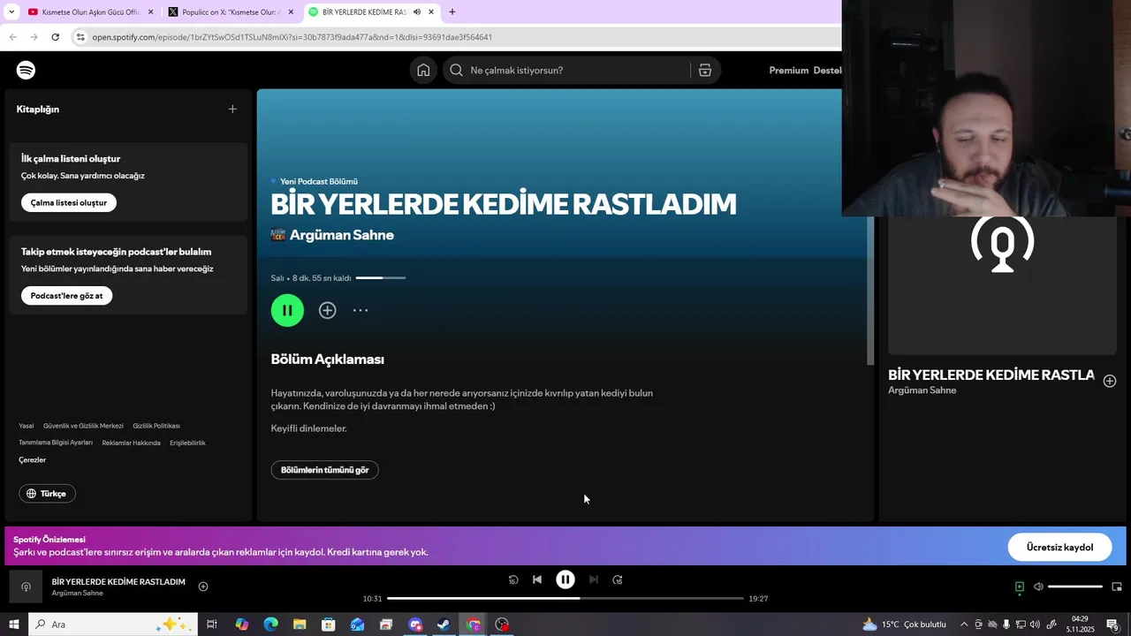Reload the page with the refresh button
The image size is (1131, 636).
[55, 37]
